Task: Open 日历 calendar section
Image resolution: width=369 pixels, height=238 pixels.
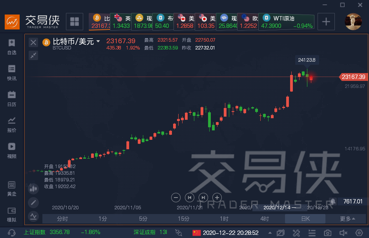Action: pyautogui.click(x=11, y=99)
